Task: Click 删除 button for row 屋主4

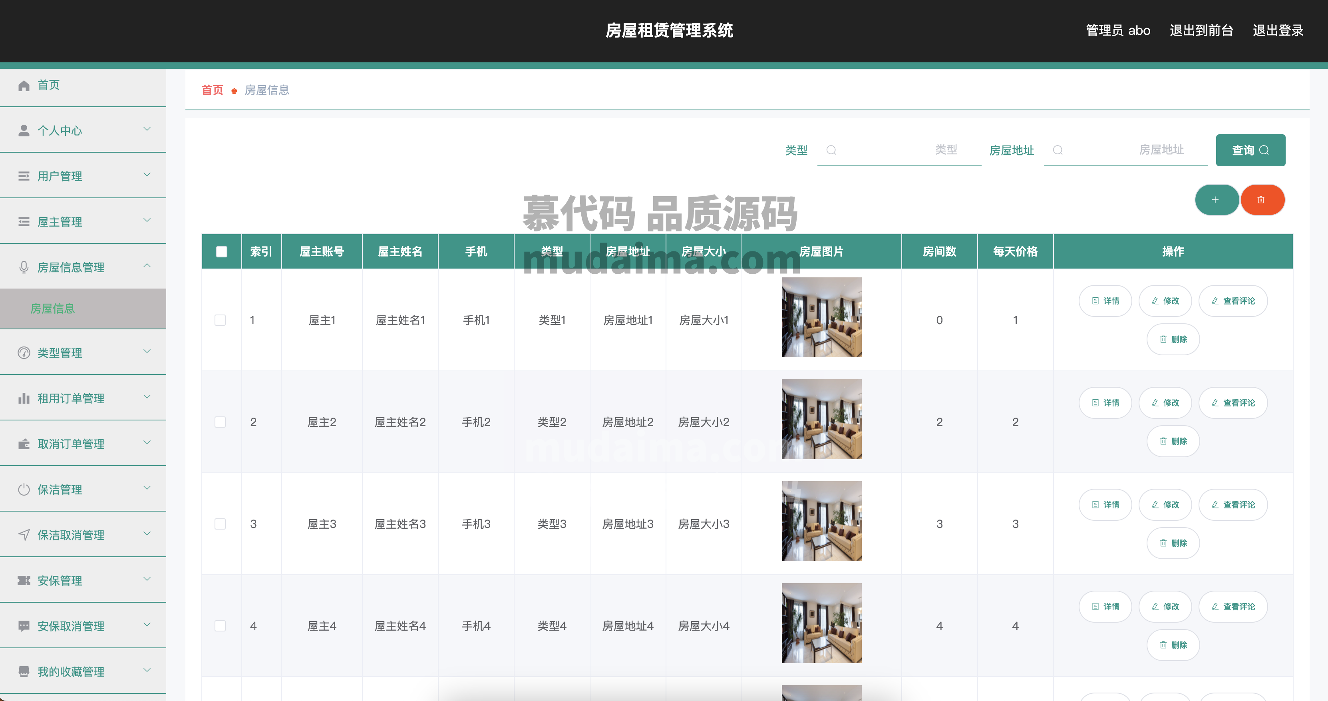Action: [1173, 645]
